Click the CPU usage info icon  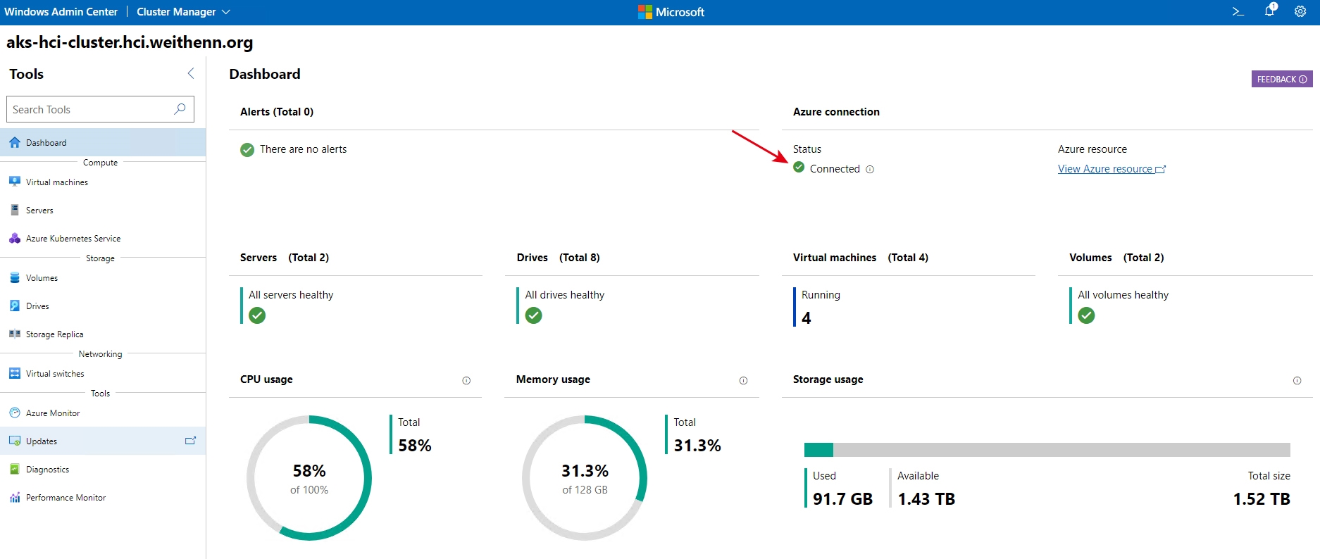coord(466,380)
